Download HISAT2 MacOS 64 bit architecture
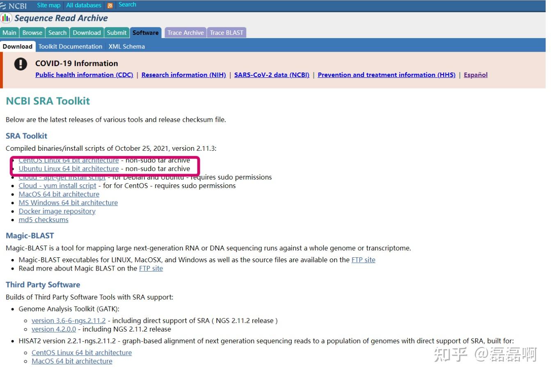Screen dimensions: 551x377 coord(72,362)
